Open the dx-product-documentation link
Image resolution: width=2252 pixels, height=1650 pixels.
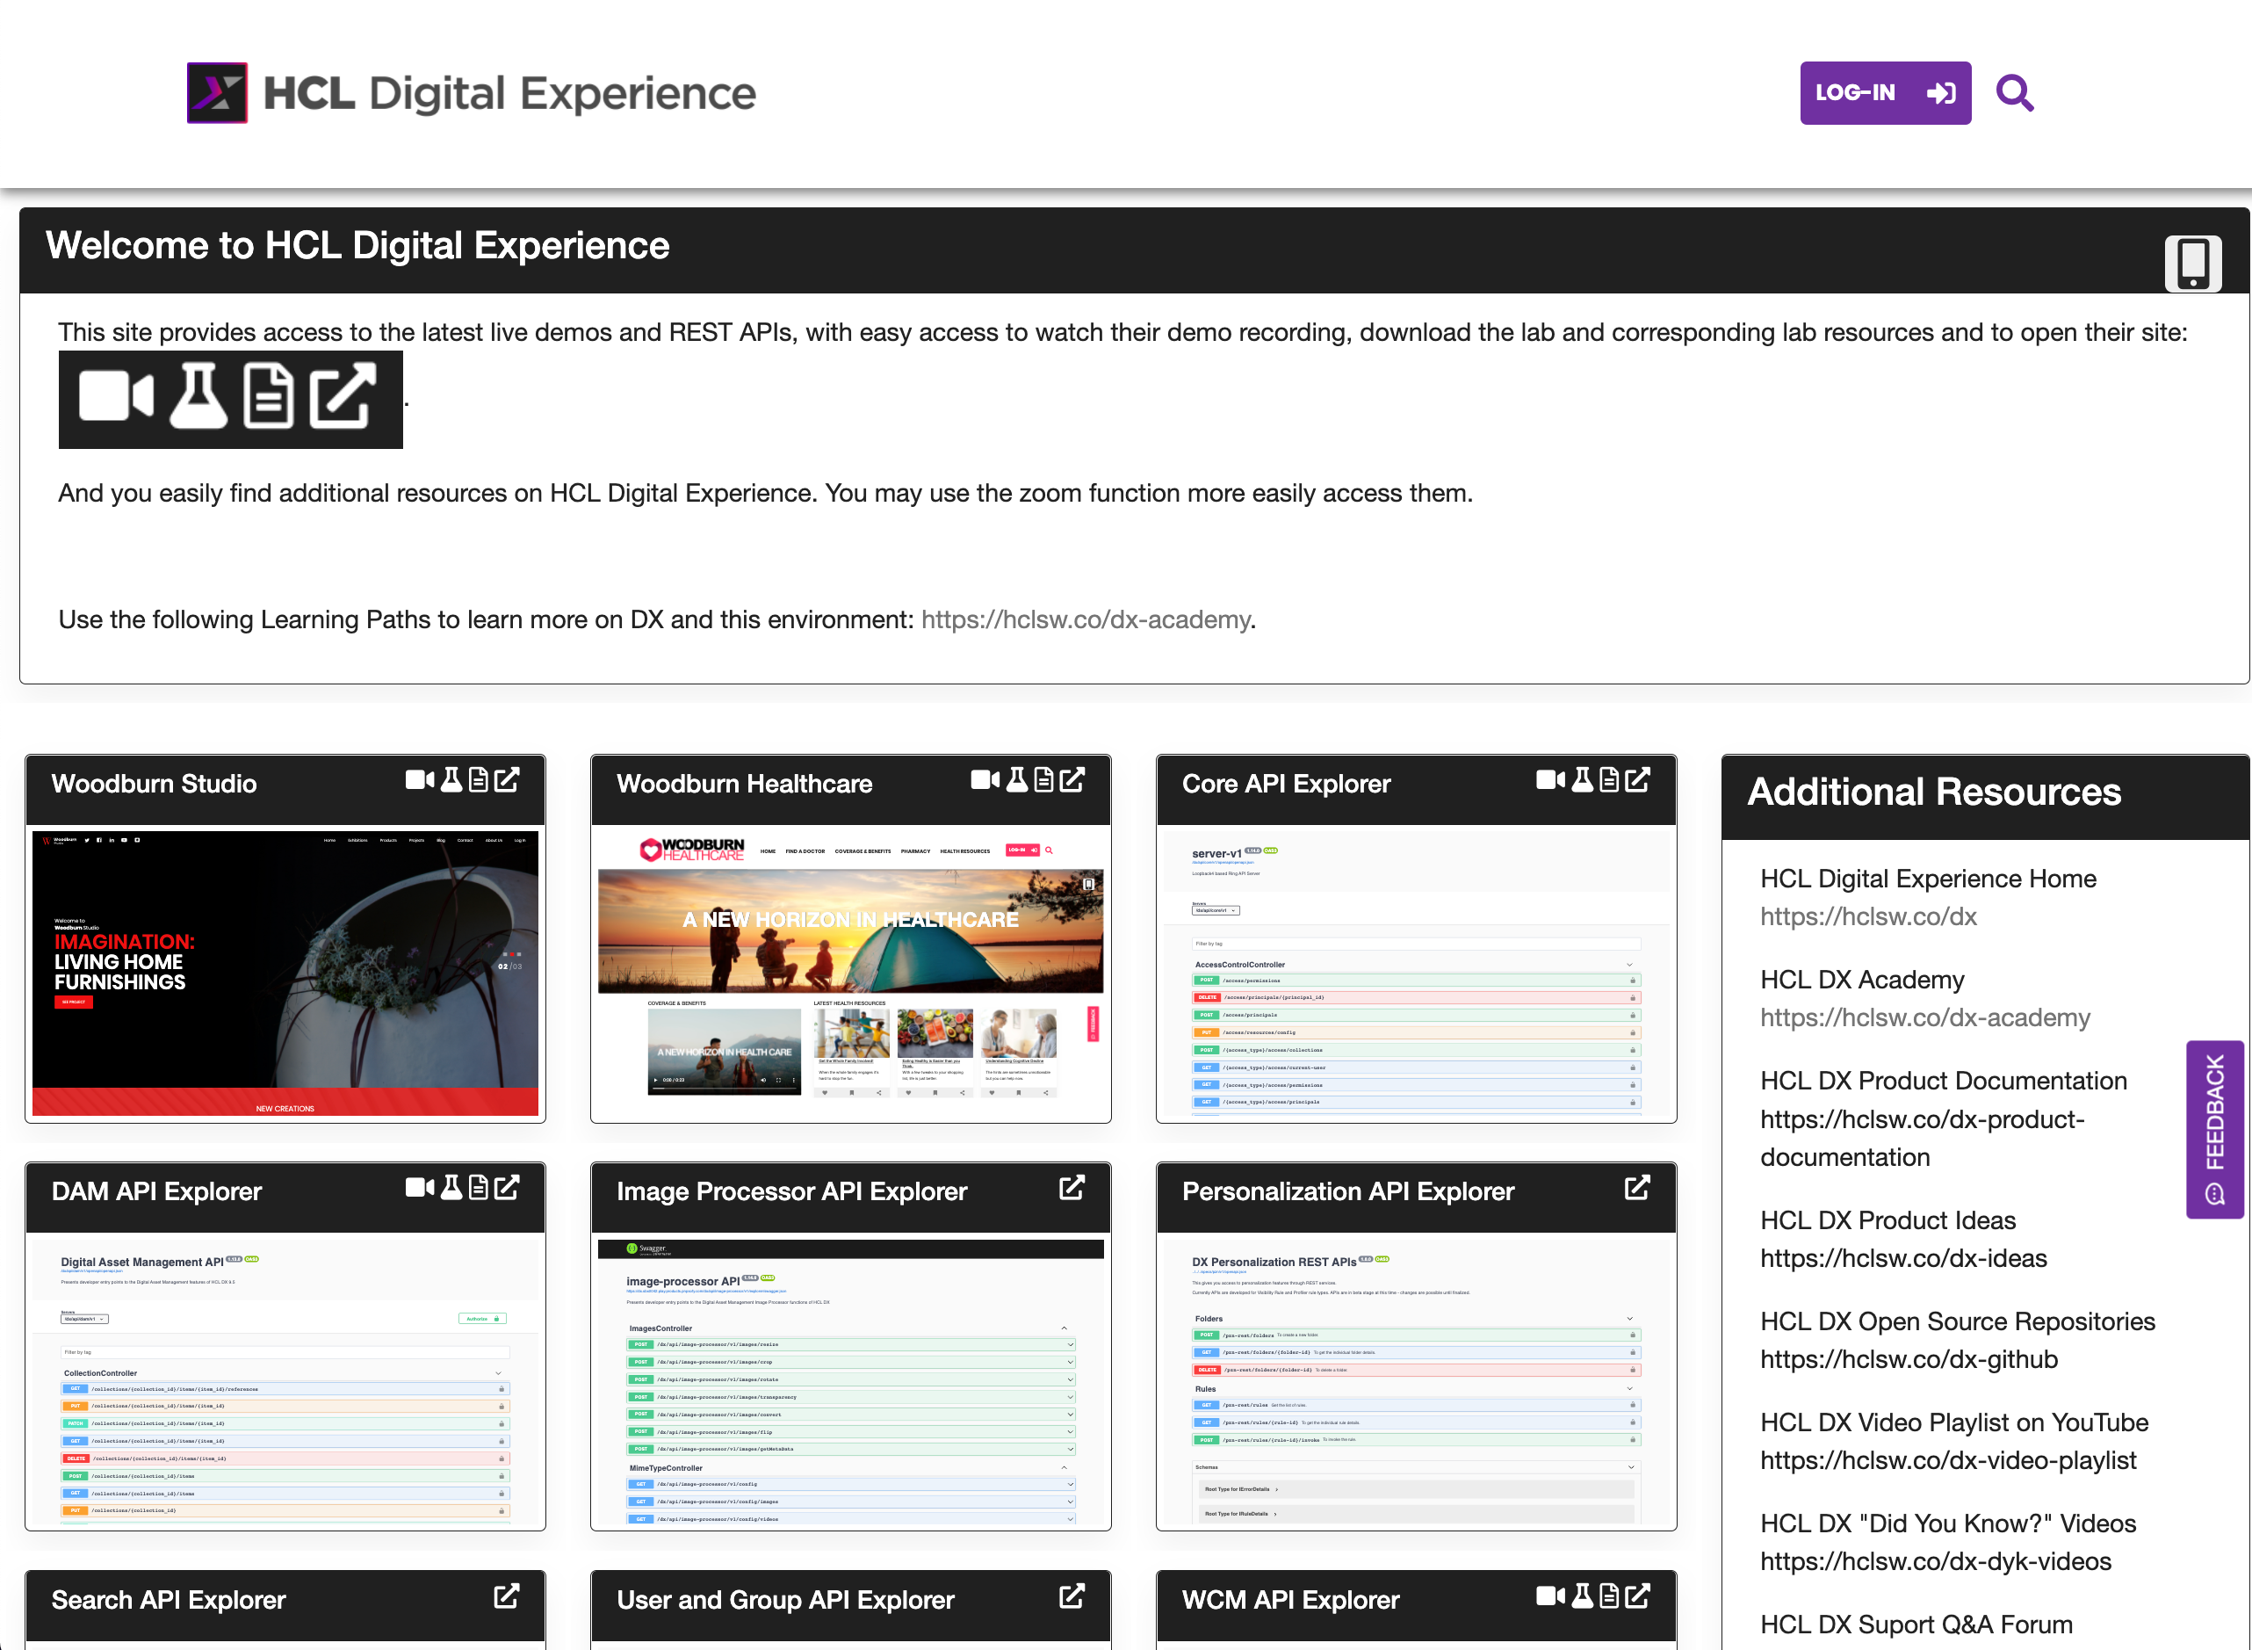click(1923, 1139)
